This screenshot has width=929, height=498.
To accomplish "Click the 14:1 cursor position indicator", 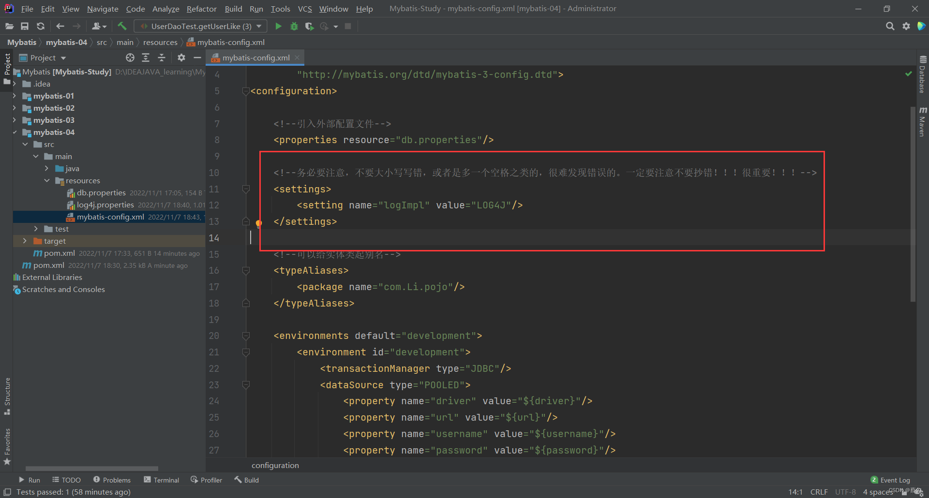I will [795, 492].
